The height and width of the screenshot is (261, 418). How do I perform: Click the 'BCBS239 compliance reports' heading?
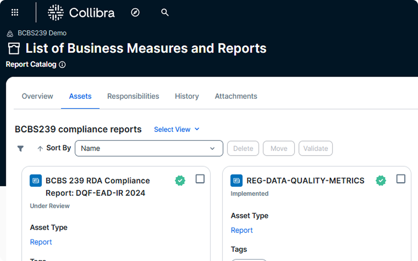pos(78,129)
